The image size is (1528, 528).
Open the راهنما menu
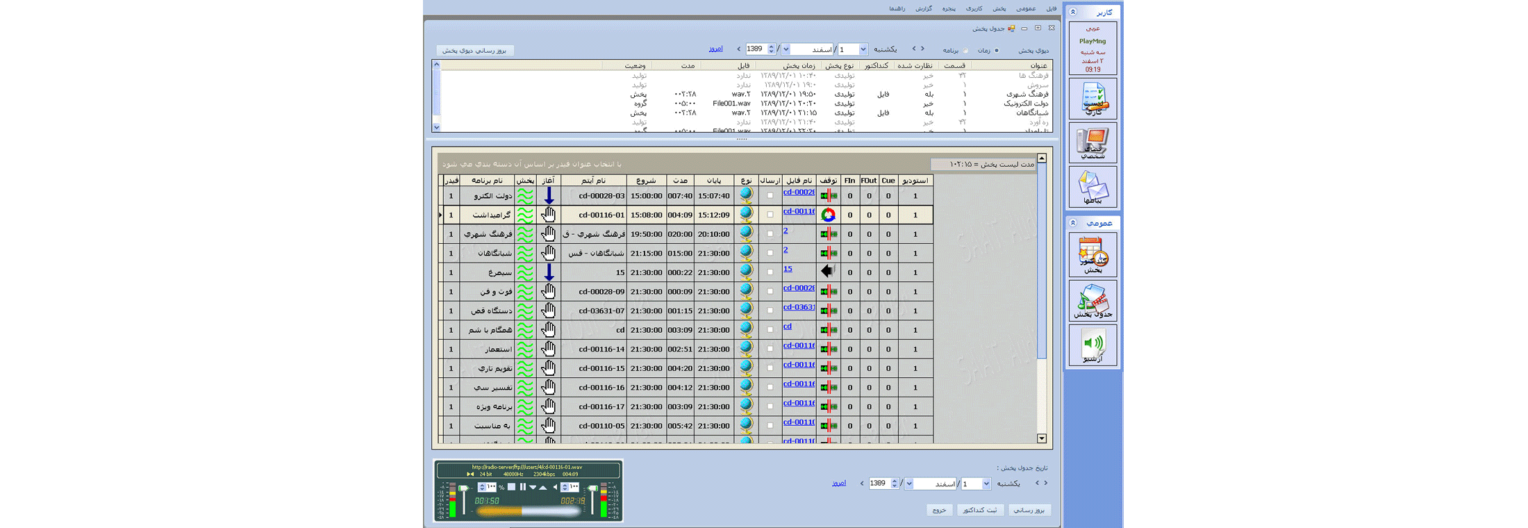tap(897, 8)
